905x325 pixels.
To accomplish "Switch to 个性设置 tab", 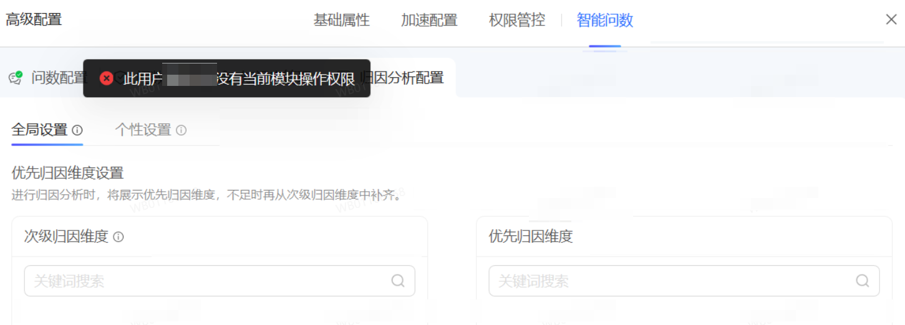I will (x=143, y=130).
